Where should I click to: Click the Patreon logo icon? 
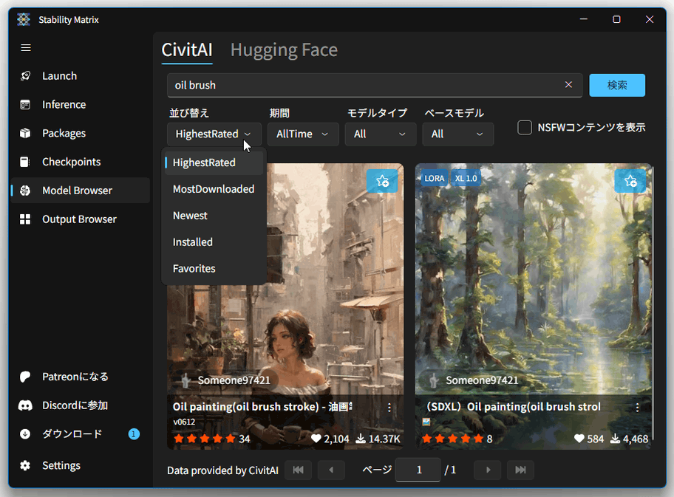(25, 377)
